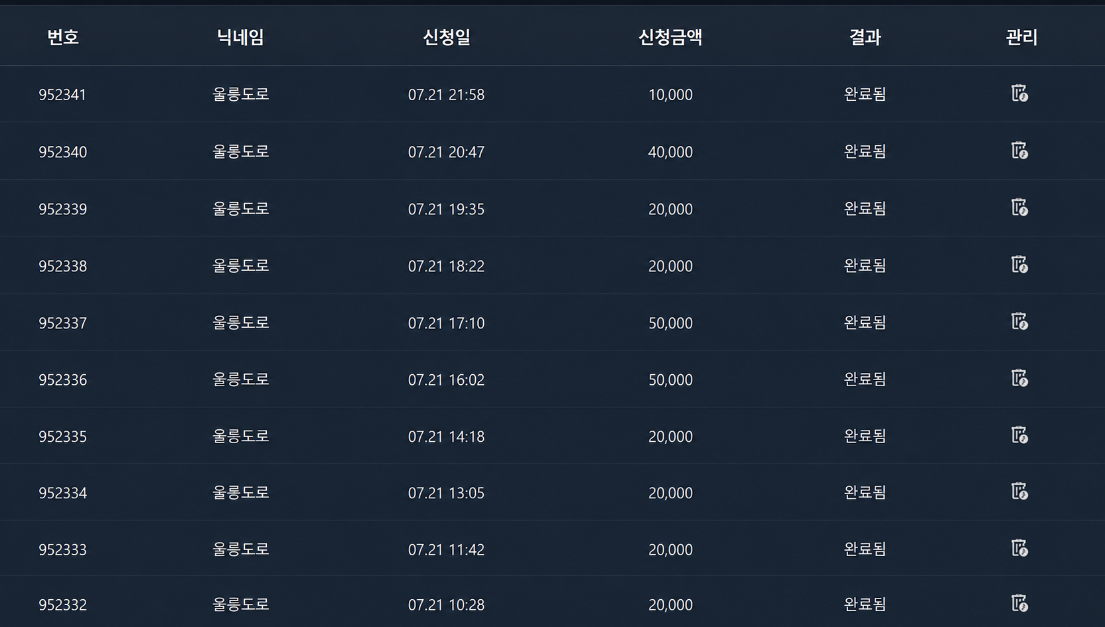Remove the 07.21 19:35 request entry
Viewport: 1105px width, 627px height.
1019,207
